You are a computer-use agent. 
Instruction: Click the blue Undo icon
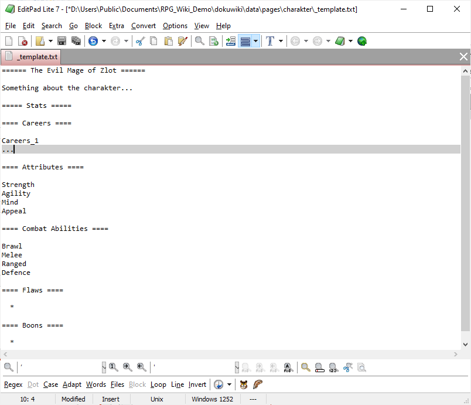[93, 41]
